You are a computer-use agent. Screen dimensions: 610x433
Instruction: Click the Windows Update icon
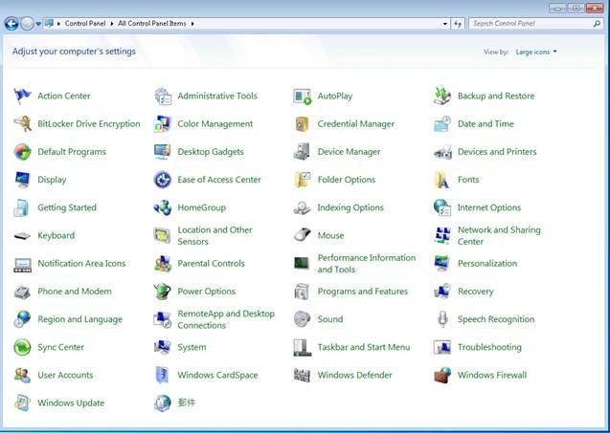22,403
